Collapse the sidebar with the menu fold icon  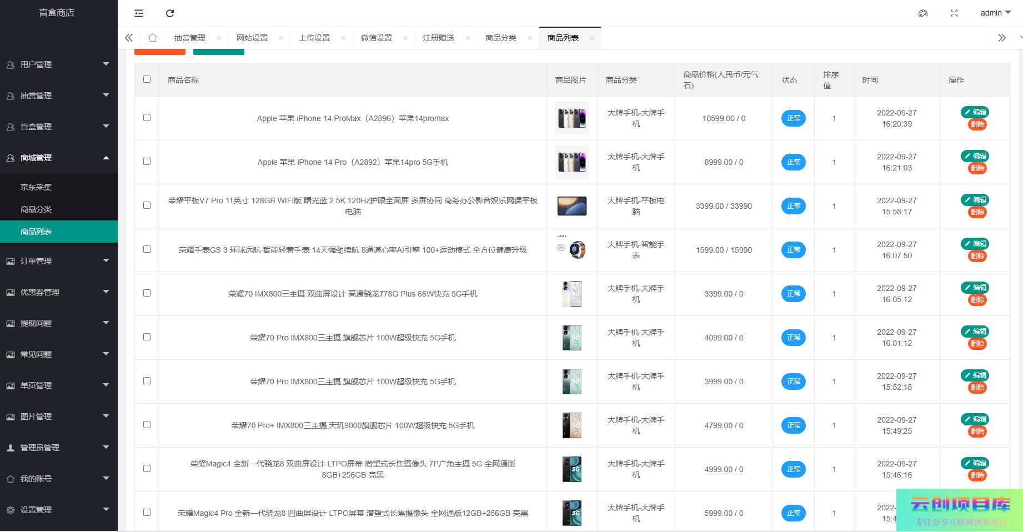pos(139,13)
